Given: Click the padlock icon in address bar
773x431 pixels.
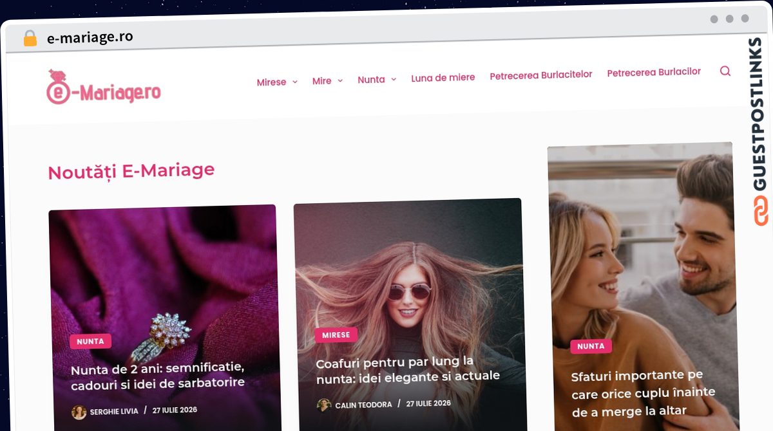Looking at the screenshot, I should (x=30, y=39).
